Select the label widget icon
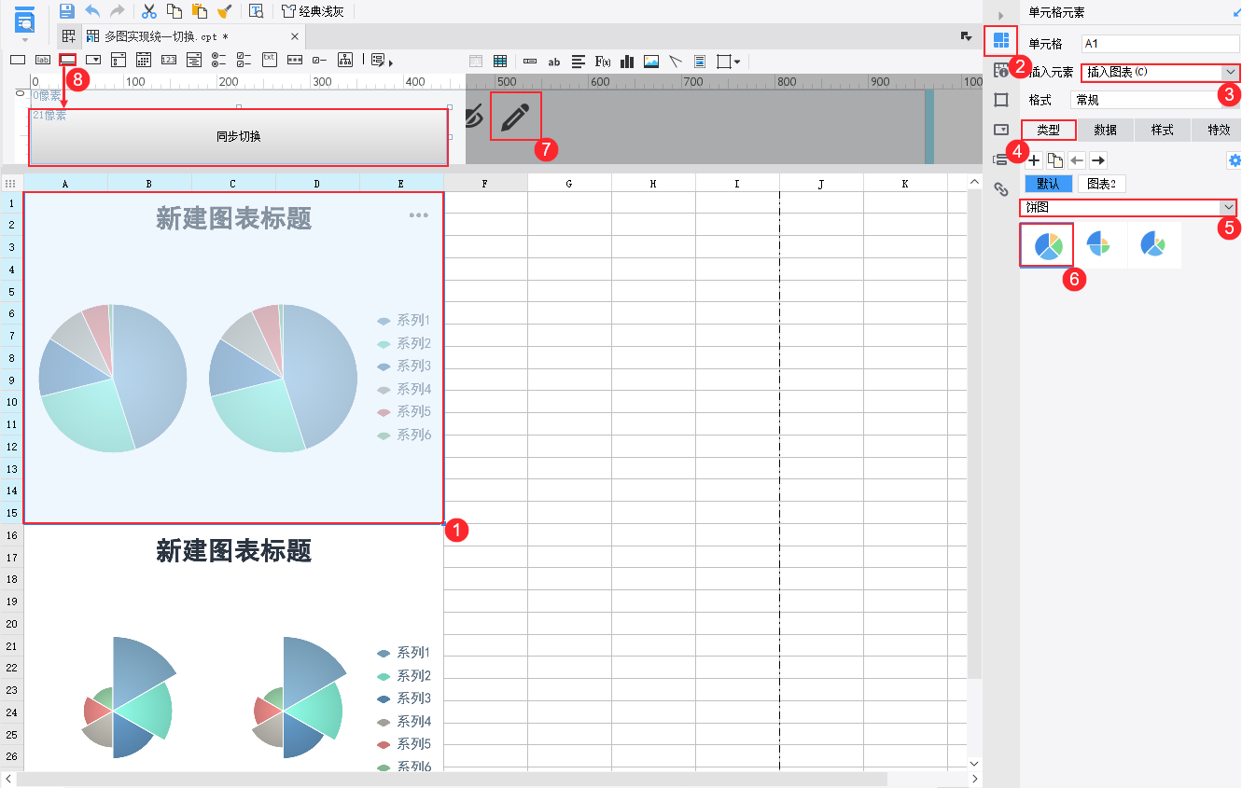 [43, 60]
